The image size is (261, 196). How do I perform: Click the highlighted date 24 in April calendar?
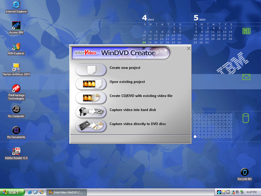[144, 43]
